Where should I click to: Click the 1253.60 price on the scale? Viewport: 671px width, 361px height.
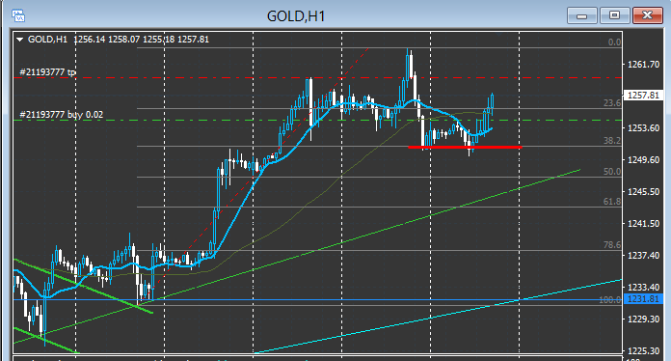point(644,128)
